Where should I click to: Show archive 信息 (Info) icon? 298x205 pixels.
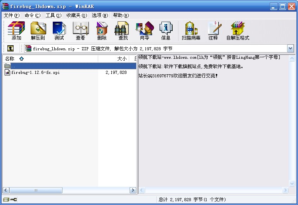[166, 31]
